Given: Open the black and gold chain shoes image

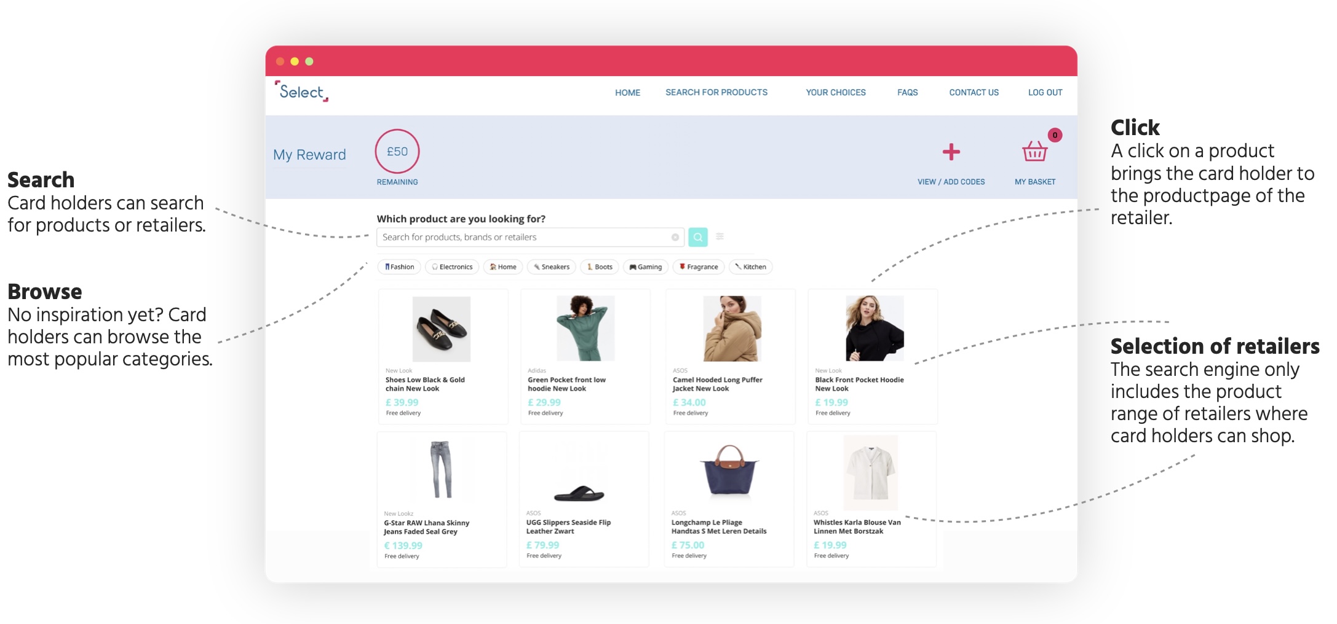Looking at the screenshot, I should pyautogui.click(x=441, y=329).
